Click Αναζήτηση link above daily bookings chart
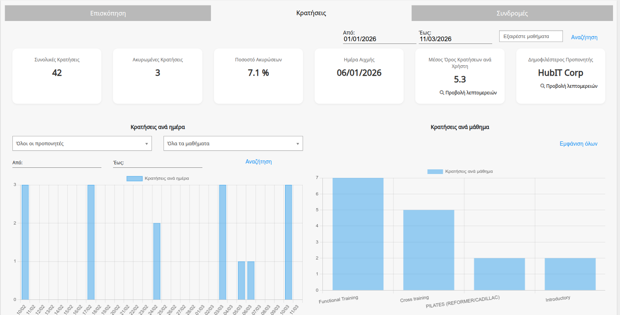The height and width of the screenshot is (315, 620). (258, 162)
